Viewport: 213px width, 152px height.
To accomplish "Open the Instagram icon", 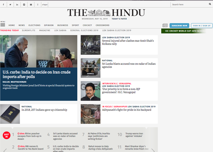I will point(24,4).
